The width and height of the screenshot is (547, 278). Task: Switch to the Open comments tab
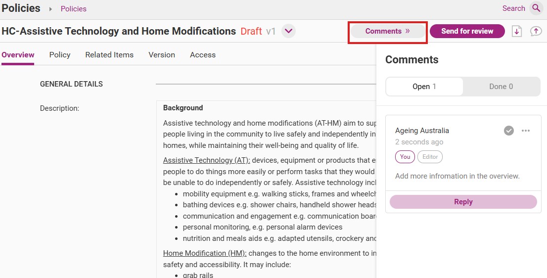pos(424,87)
